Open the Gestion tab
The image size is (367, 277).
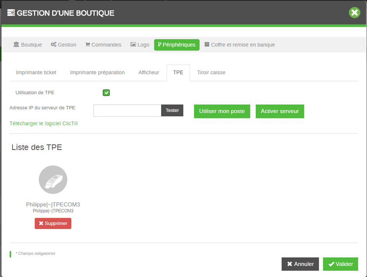pos(63,45)
